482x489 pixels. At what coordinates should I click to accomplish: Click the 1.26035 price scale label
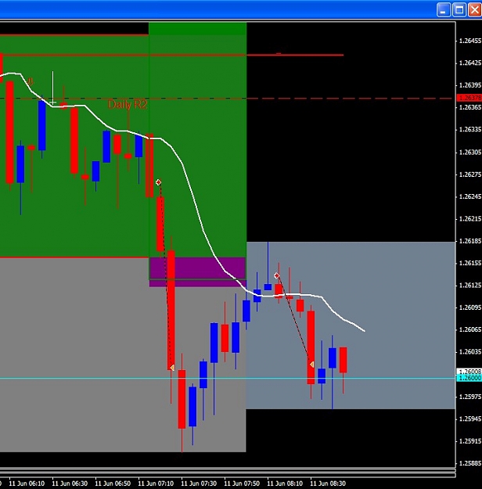point(470,352)
